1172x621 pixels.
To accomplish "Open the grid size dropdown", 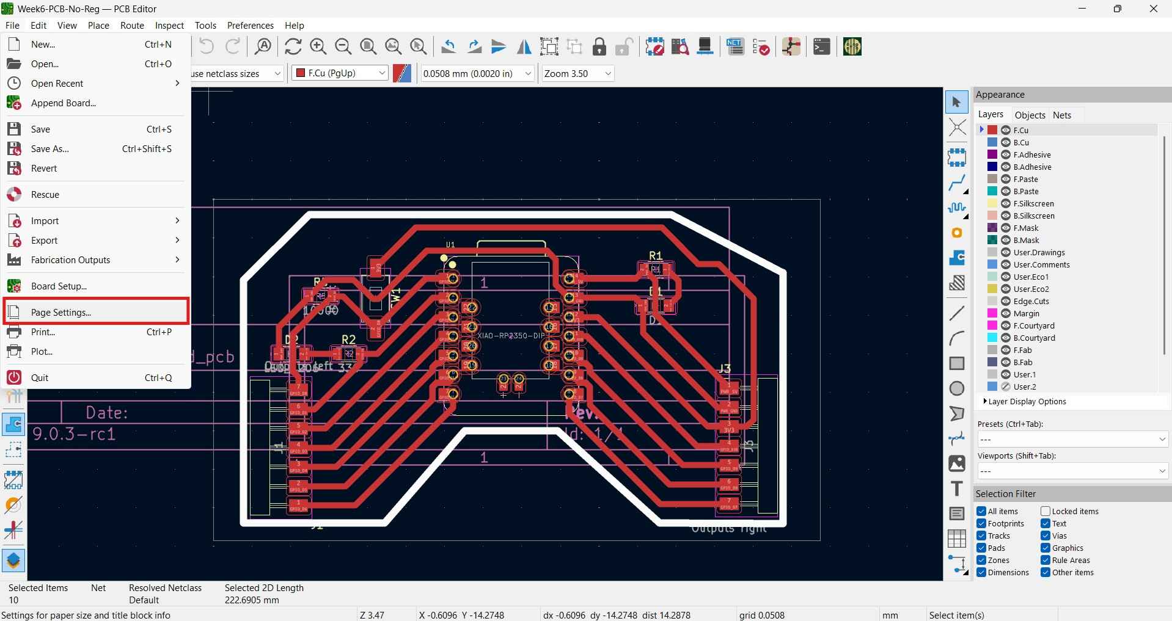I will coord(477,73).
